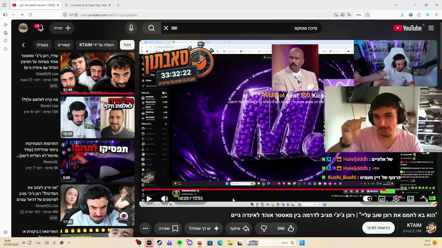Open the three-dot more actions menu
This screenshot has width=442, height=248.
point(145,228)
